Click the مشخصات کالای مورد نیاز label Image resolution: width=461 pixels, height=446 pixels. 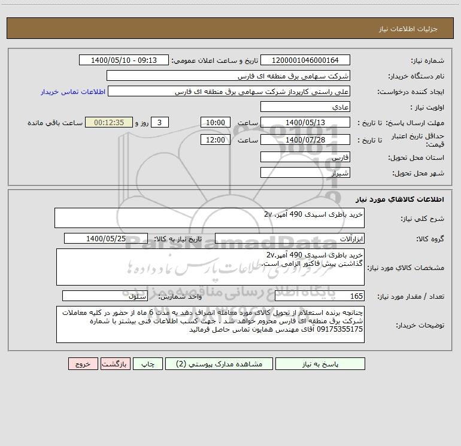(x=406, y=268)
